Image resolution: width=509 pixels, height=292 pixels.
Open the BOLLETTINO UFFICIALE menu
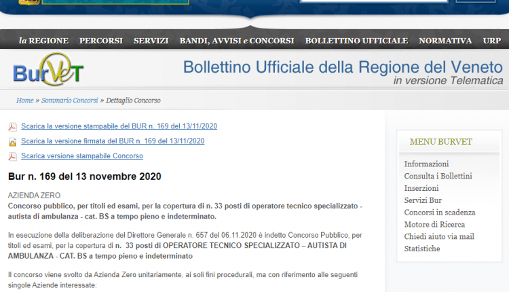pos(356,41)
